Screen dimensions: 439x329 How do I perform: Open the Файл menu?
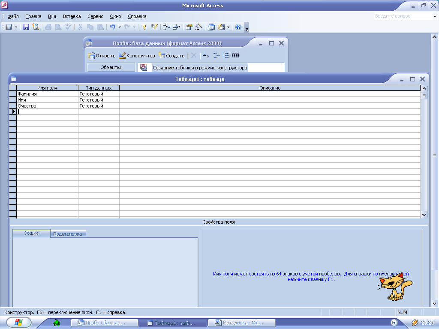tap(13, 16)
